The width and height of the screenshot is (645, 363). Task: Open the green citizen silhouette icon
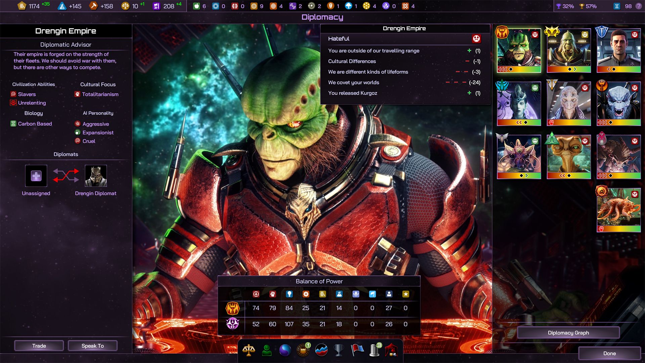click(267, 350)
